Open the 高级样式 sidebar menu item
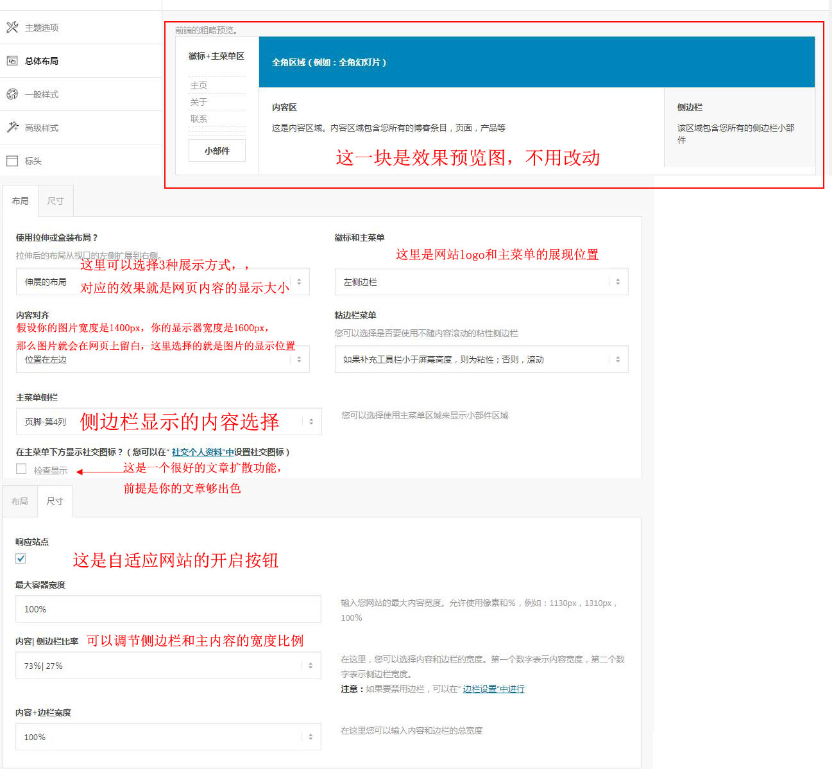 [x=81, y=128]
